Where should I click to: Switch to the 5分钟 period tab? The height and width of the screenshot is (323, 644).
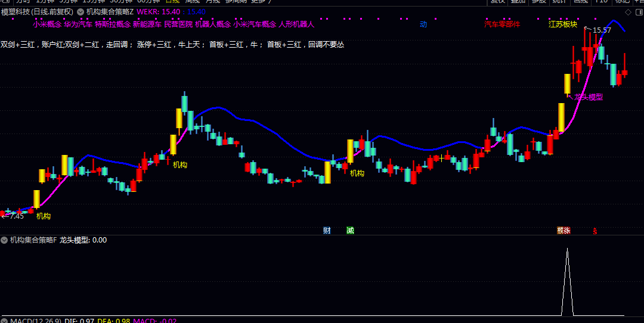68,2
